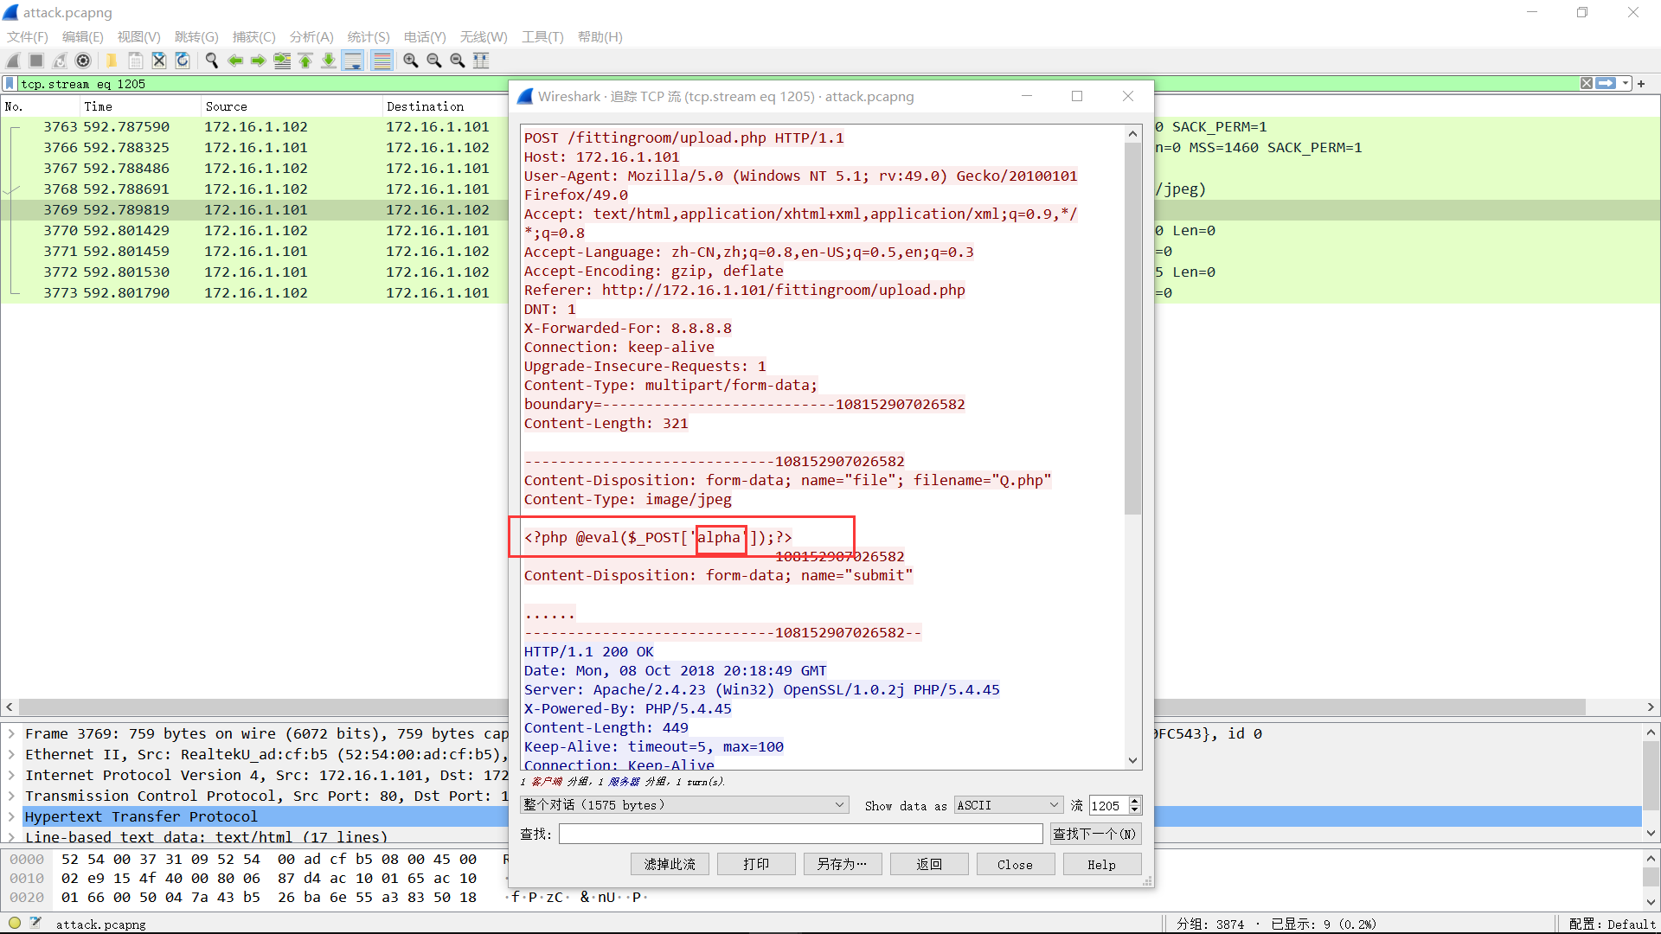Toggle auto-scroll during live capture
This screenshot has height=934, width=1661.
pyautogui.click(x=353, y=61)
